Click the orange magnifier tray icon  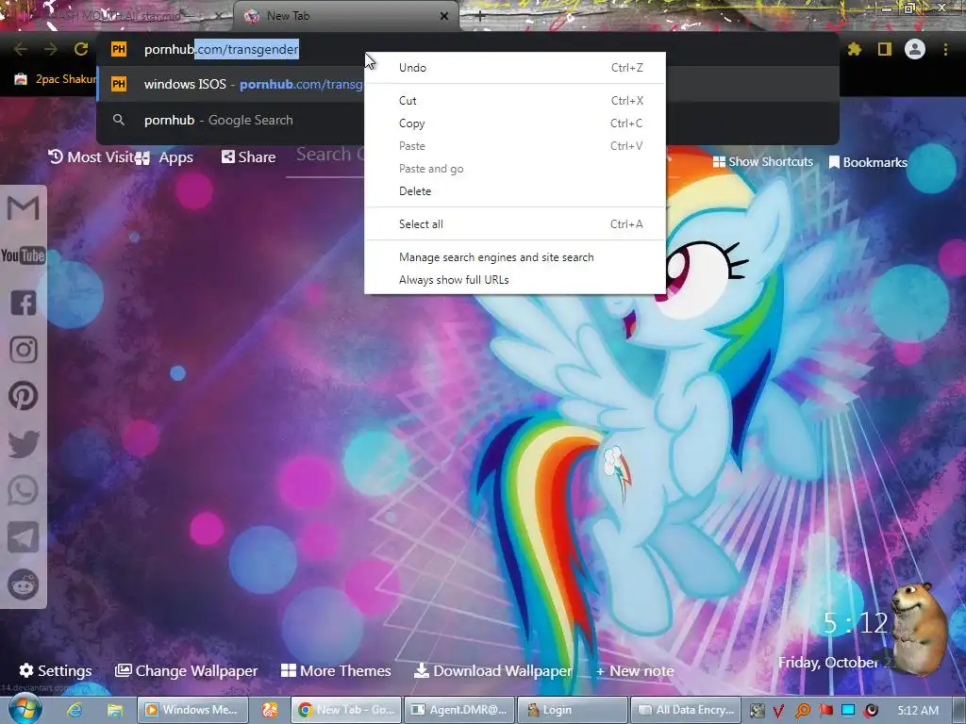(x=803, y=711)
